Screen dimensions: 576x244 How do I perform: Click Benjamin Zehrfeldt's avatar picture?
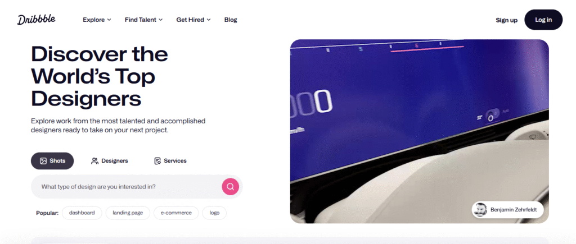[x=480, y=210]
